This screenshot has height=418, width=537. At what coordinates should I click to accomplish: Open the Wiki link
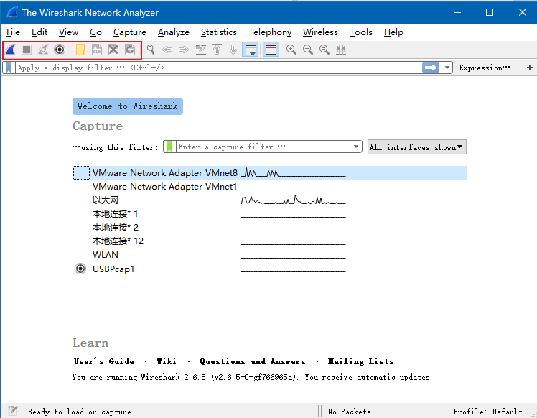point(167,361)
